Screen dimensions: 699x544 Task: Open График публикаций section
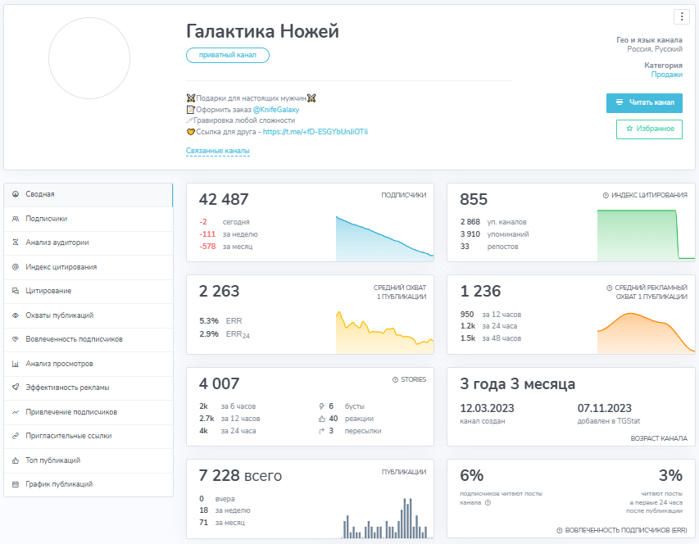[89, 485]
